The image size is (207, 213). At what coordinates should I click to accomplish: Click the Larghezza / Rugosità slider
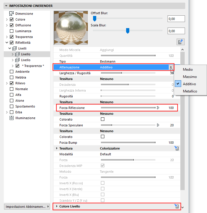[128, 73]
